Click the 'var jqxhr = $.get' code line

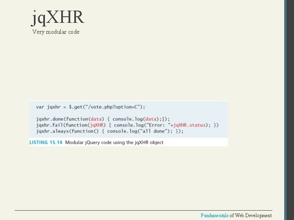[91, 107]
